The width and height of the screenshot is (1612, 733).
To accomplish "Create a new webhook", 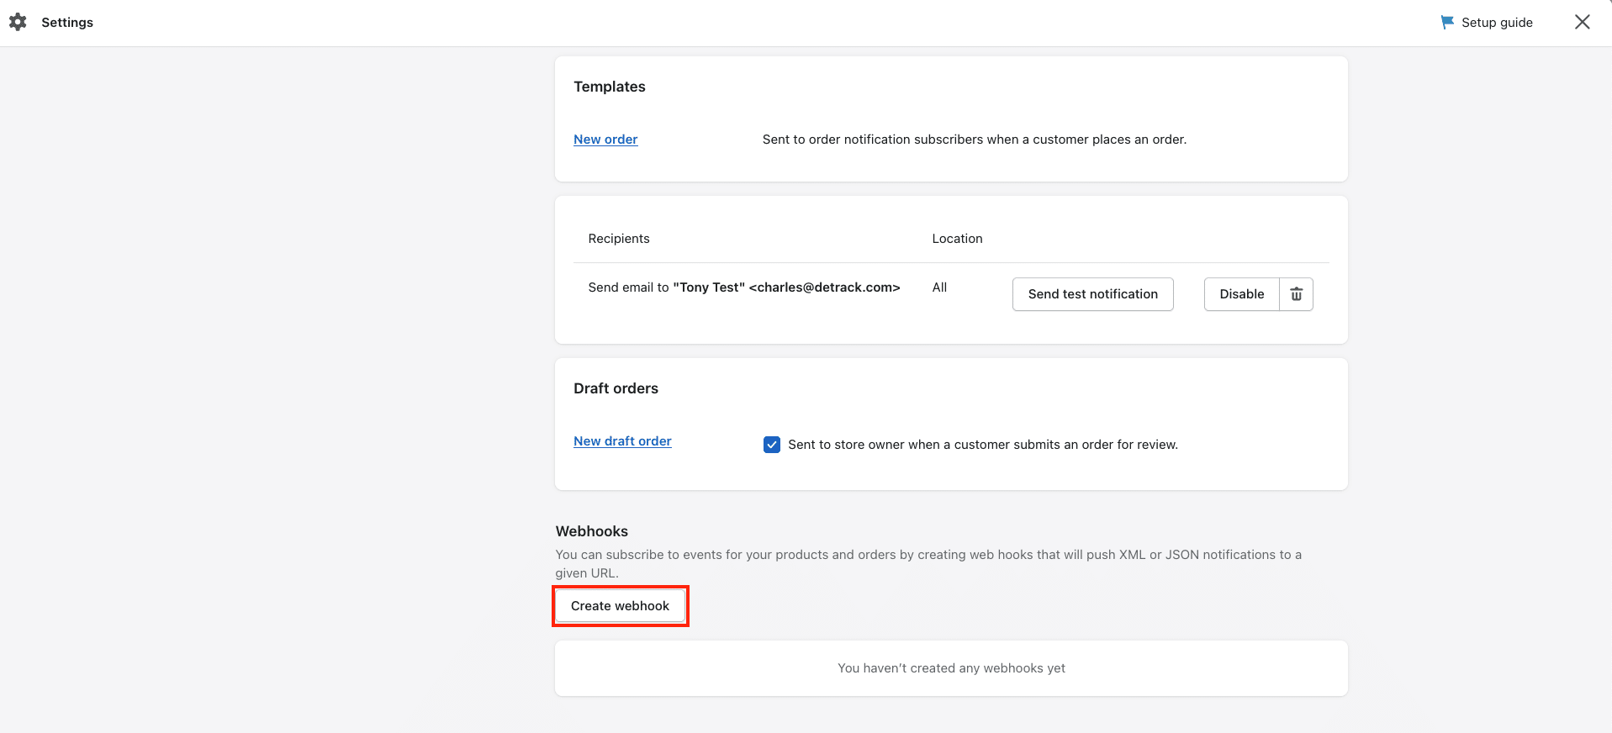I will (620, 606).
